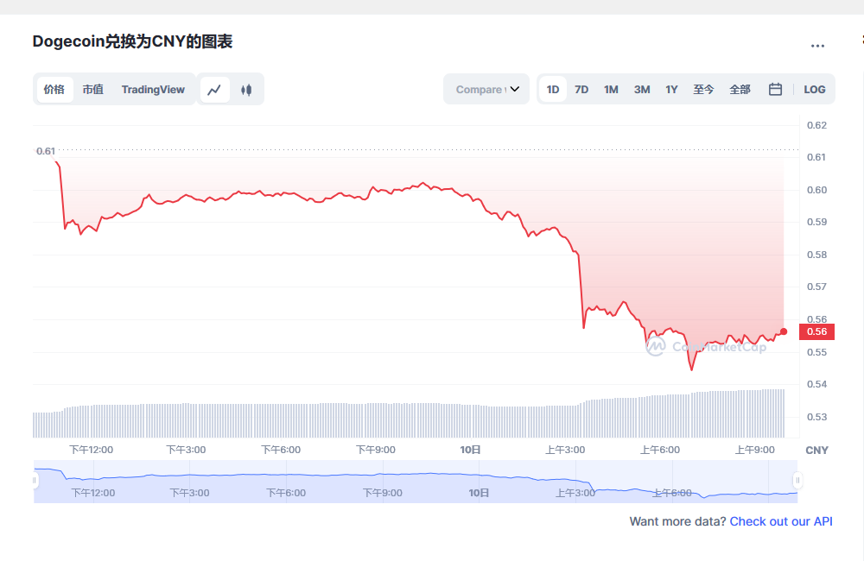Toggle the LOG scale
Image resolution: width=864 pixels, height=561 pixels.
pos(815,89)
